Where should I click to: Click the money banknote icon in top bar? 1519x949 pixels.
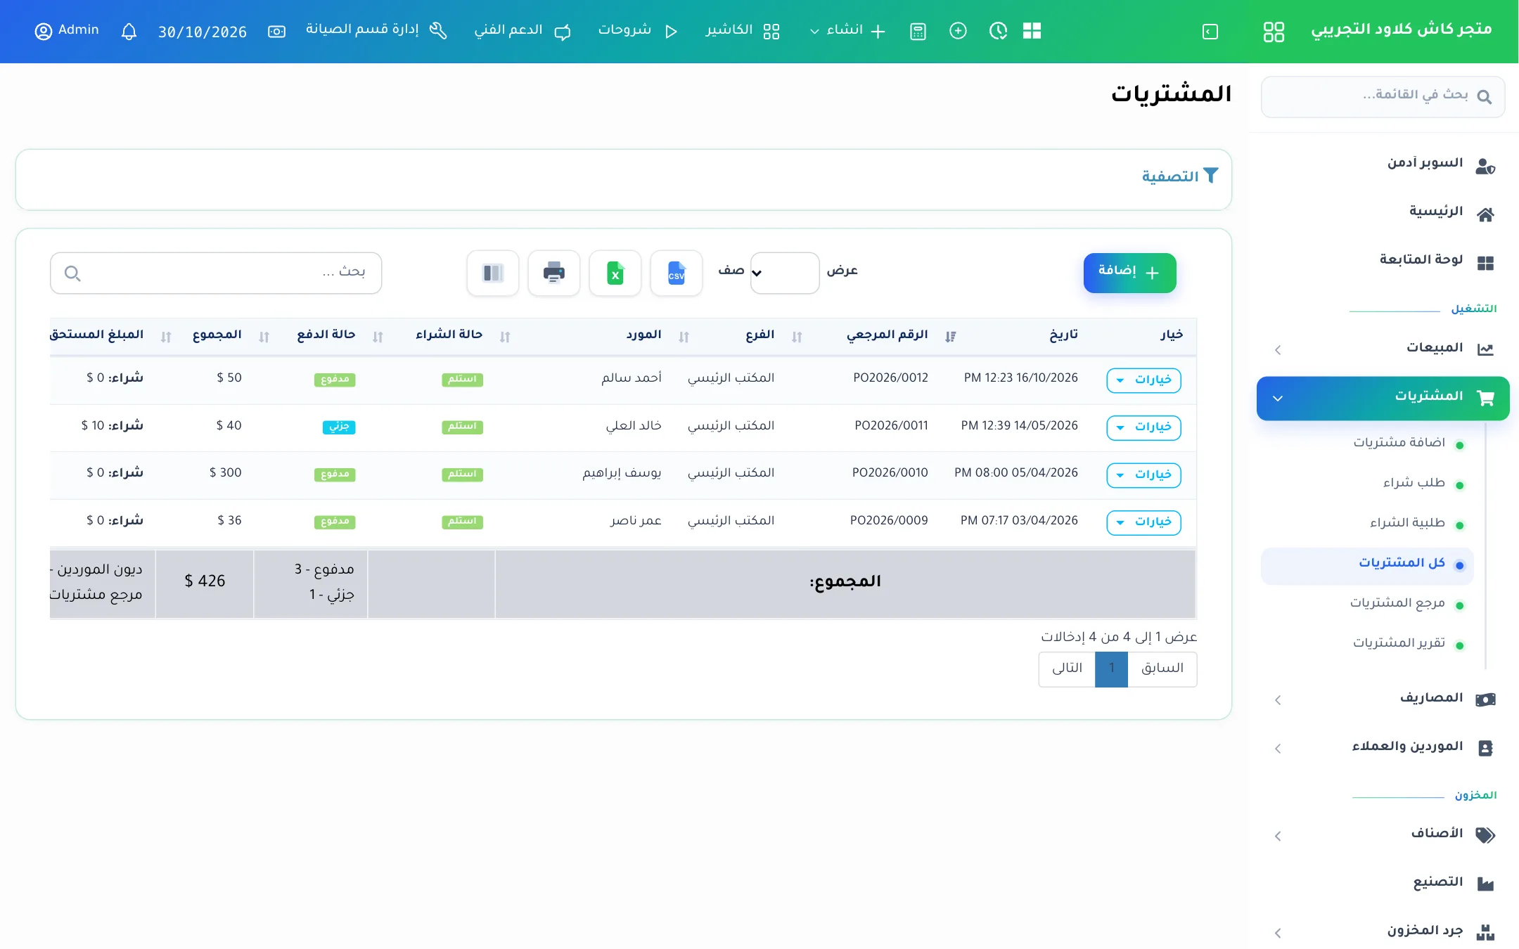point(277,32)
